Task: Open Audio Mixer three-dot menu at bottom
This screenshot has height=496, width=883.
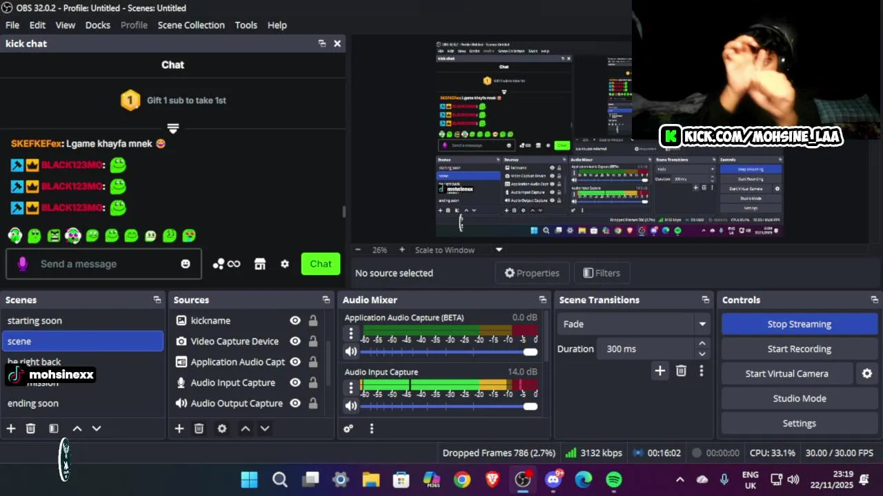Action: coord(371,428)
